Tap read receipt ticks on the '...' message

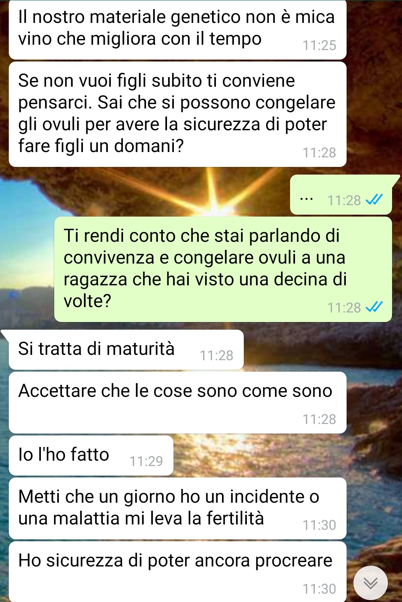tap(374, 200)
